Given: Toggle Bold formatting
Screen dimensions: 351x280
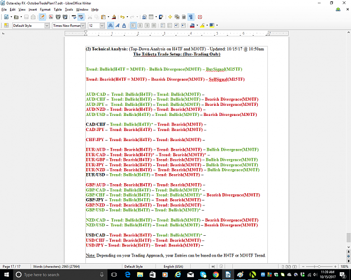Looking at the screenshot, I should click(x=111, y=26).
